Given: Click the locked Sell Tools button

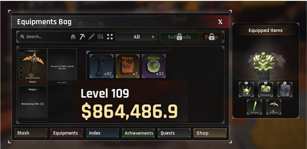Looking at the screenshot, I should click(x=179, y=37).
